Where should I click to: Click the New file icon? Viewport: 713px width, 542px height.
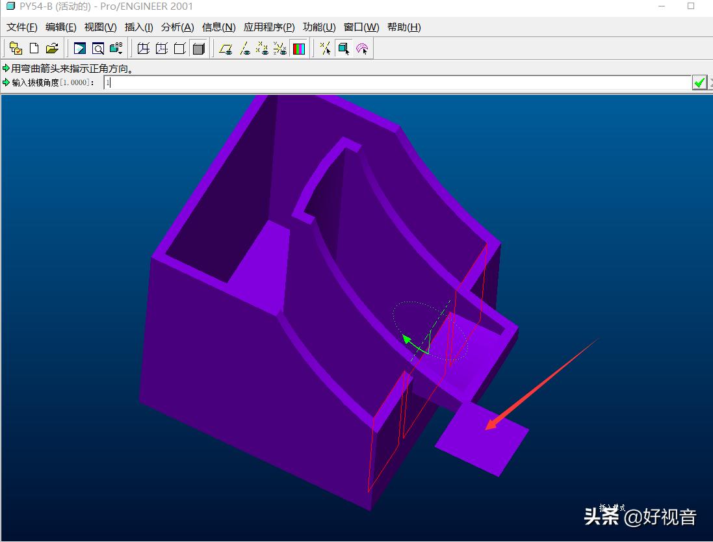coord(34,49)
